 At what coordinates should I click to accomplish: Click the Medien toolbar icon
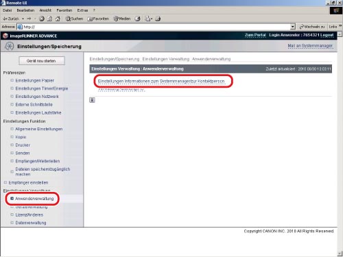[x=122, y=19]
